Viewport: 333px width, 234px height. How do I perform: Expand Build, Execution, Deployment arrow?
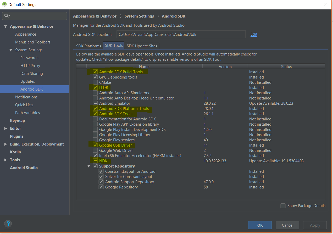point(5,144)
